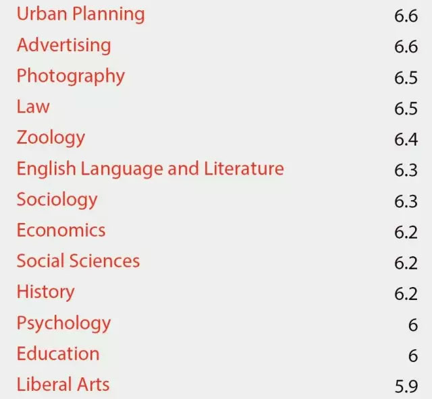Screen dimensions: 432x399
Task: Select the Education entry
Action: click(58, 354)
